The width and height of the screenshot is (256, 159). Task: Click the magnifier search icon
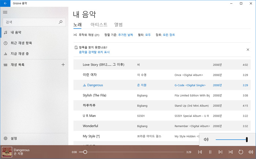click(x=60, y=22)
